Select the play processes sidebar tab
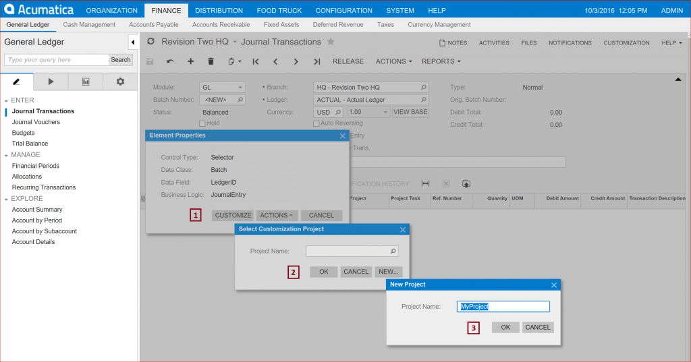This screenshot has height=362, width=691. click(51, 82)
